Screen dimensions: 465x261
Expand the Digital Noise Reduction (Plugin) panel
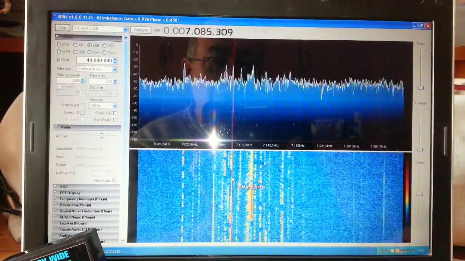pos(86,211)
